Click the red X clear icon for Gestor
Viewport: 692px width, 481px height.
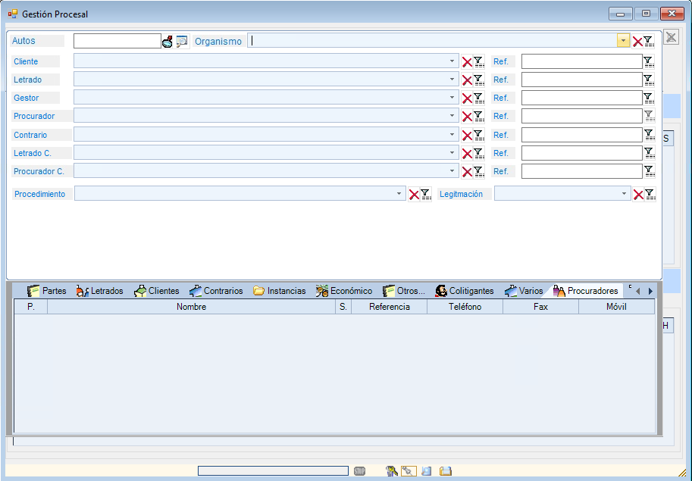[x=467, y=98]
